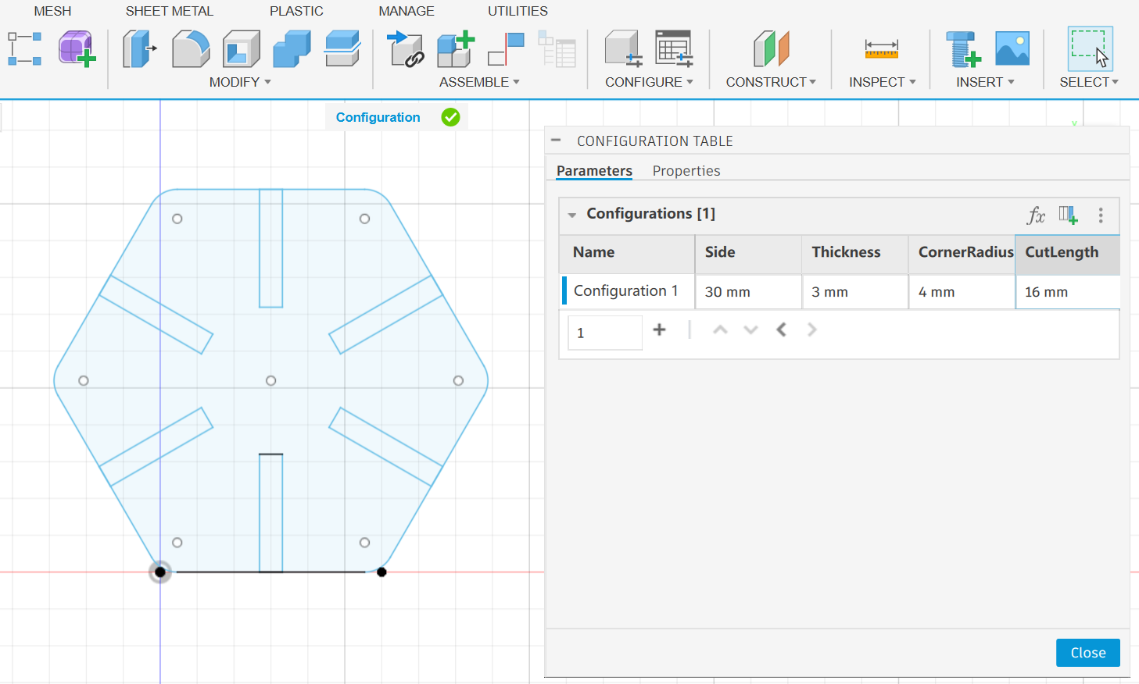Switch to the Properties tab
Viewport: 1139px width, 684px height.
pos(686,171)
